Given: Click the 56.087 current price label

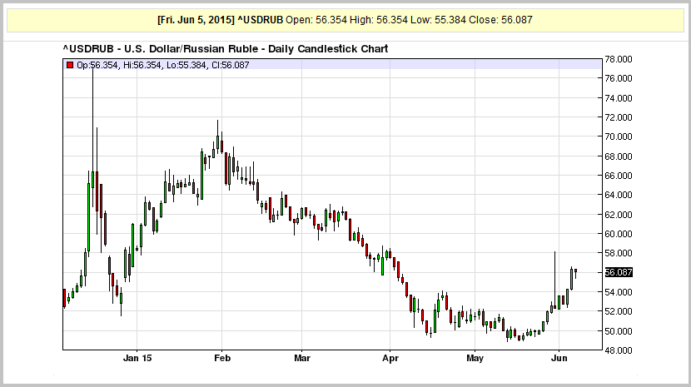Looking at the screenshot, I should pyautogui.click(x=619, y=272).
